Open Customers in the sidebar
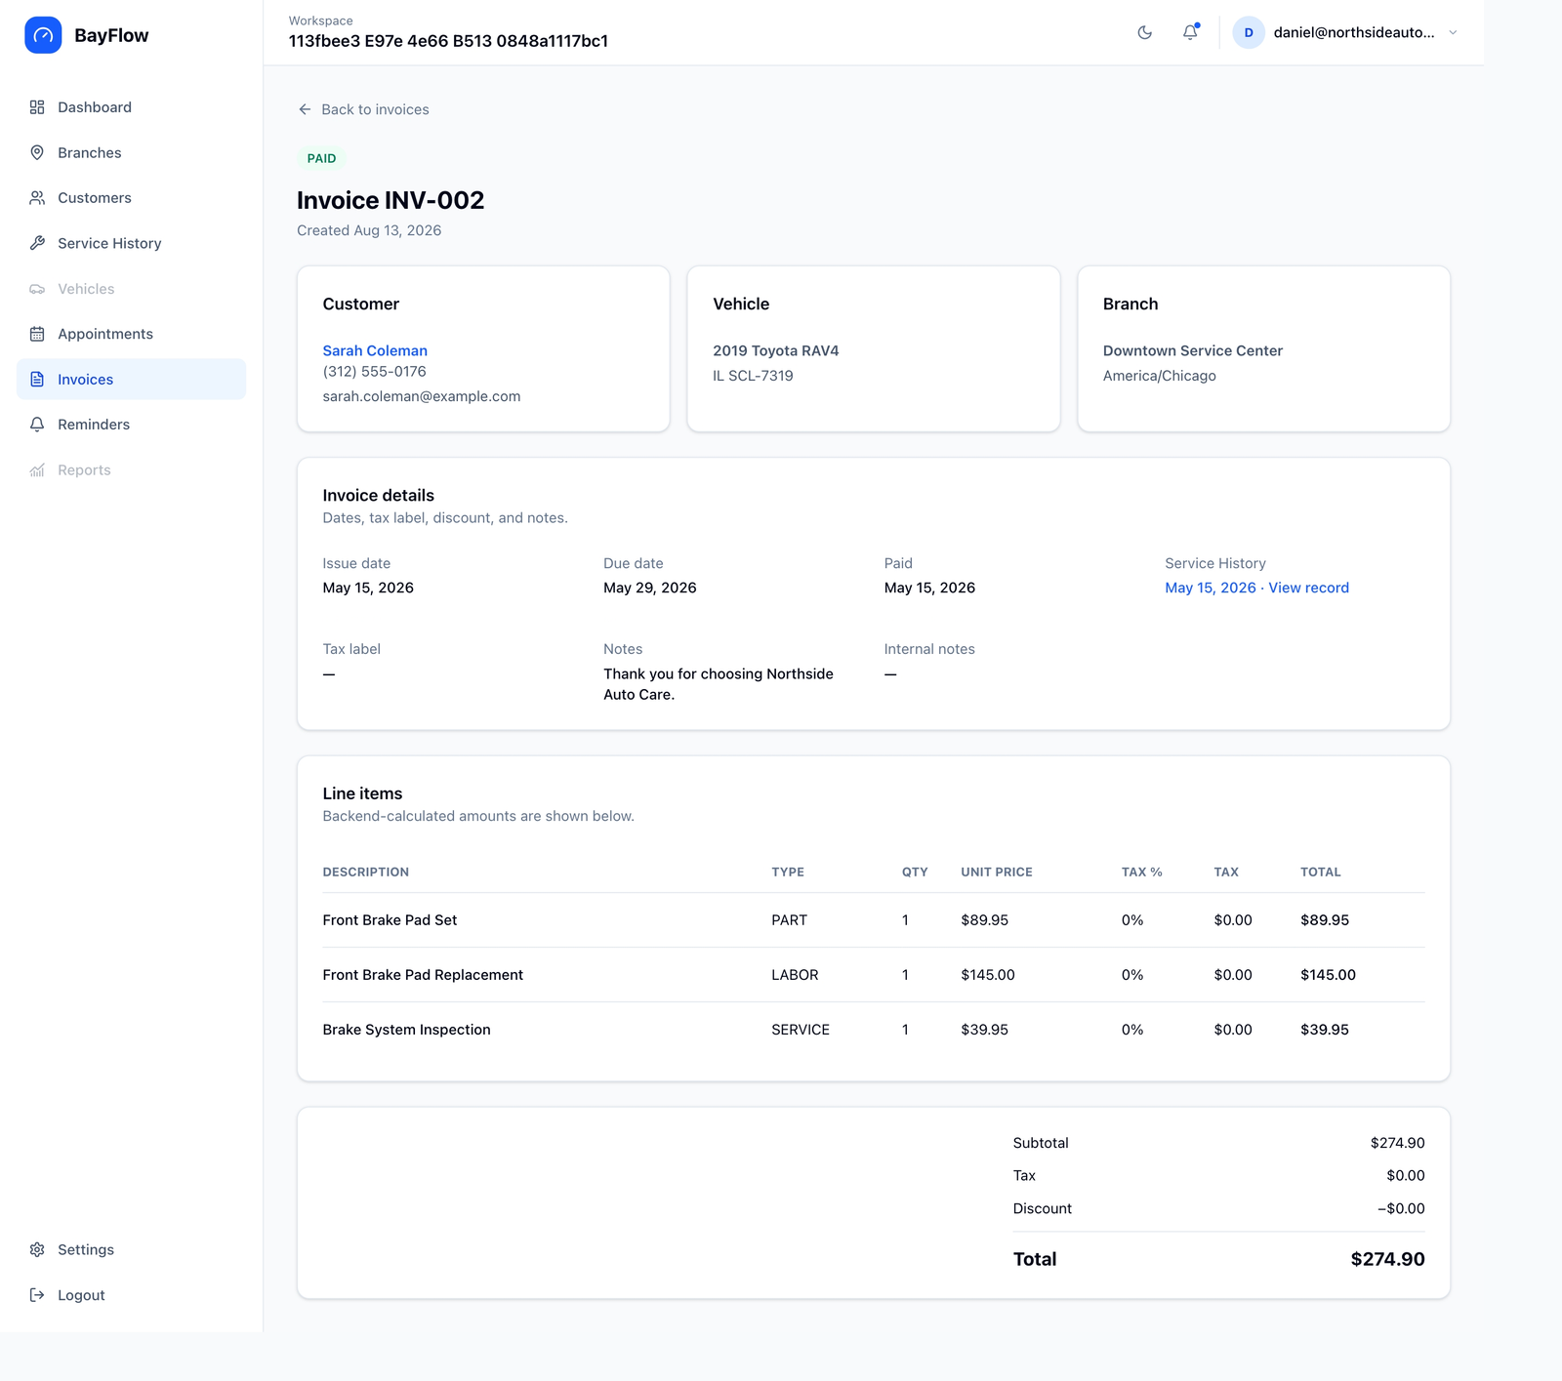Screen dimensions: 1562x1381 click(x=131, y=198)
